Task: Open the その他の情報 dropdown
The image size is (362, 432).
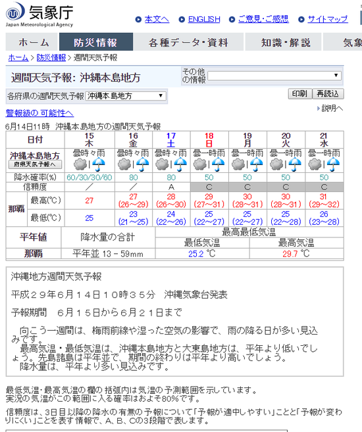Action: [274, 76]
